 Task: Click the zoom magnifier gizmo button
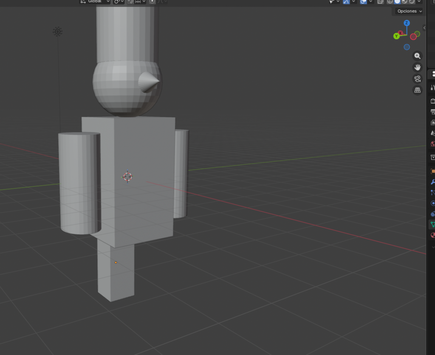tap(418, 56)
